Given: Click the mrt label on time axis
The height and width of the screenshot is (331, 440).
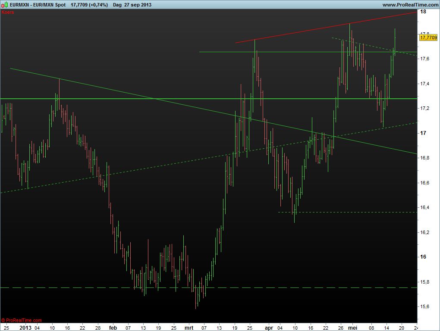Looking at the screenshot, I should click(189, 328).
